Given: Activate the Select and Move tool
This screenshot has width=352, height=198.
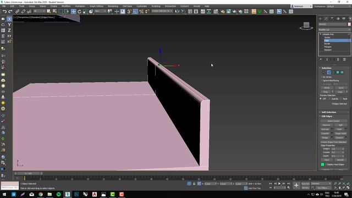Looking at the screenshot, I should click(x=73, y=11).
